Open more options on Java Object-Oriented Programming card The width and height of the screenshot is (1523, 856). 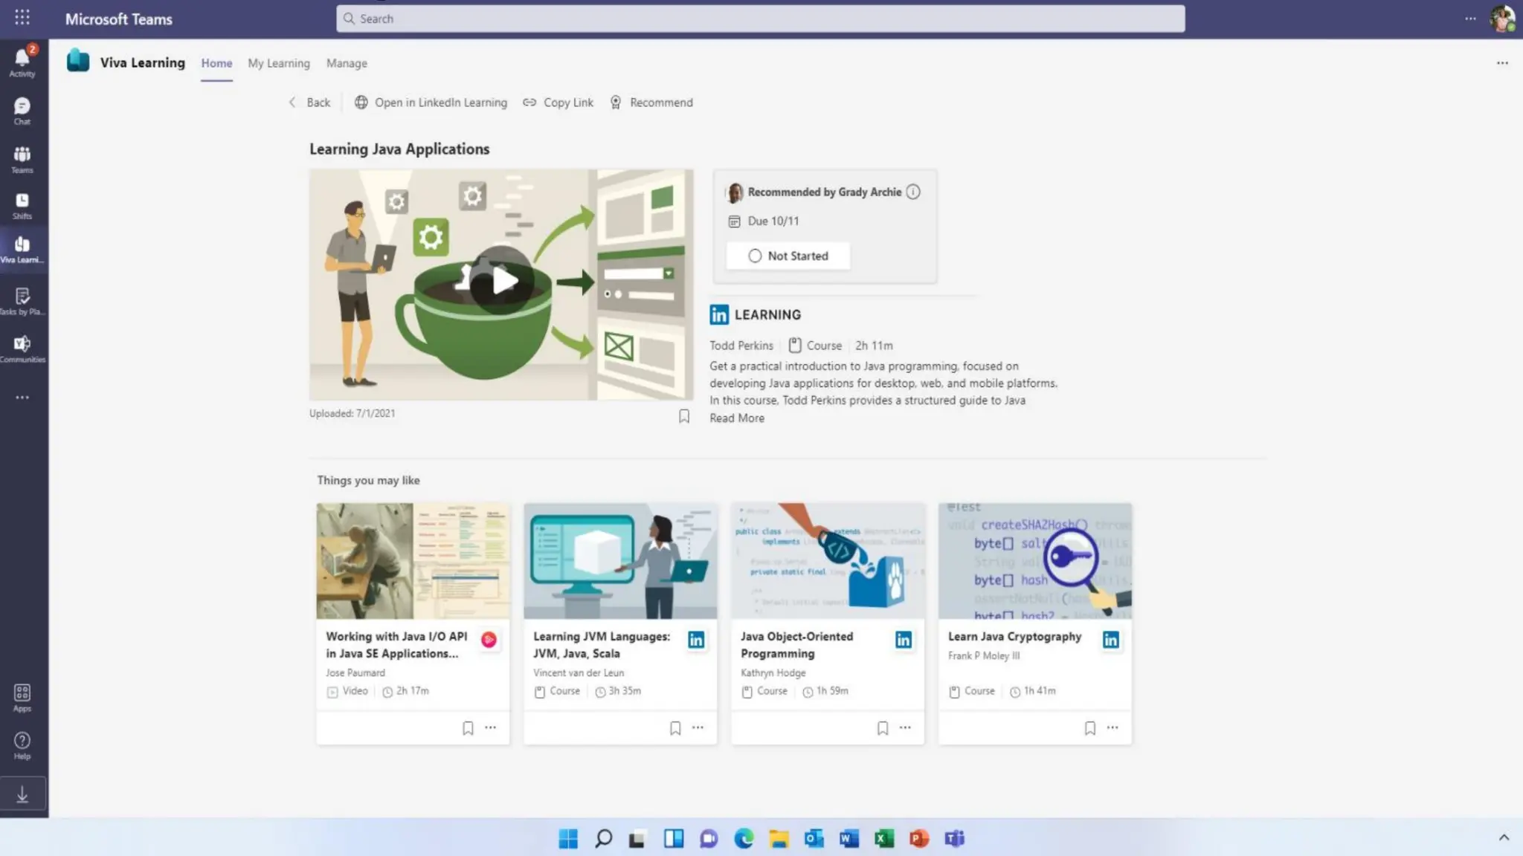click(x=905, y=728)
